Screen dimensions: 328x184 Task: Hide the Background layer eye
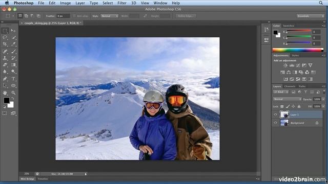pos(275,123)
